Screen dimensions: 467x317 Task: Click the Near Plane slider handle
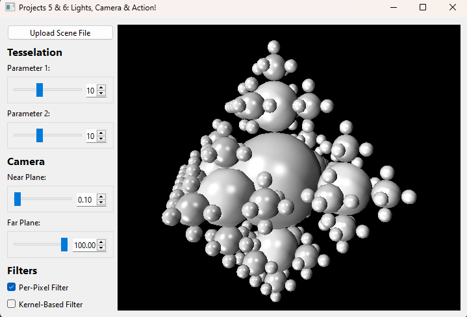(x=18, y=199)
